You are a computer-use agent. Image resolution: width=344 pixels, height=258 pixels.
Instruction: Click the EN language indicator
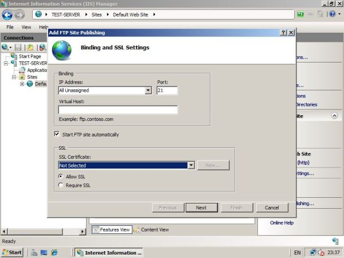[x=297, y=253]
